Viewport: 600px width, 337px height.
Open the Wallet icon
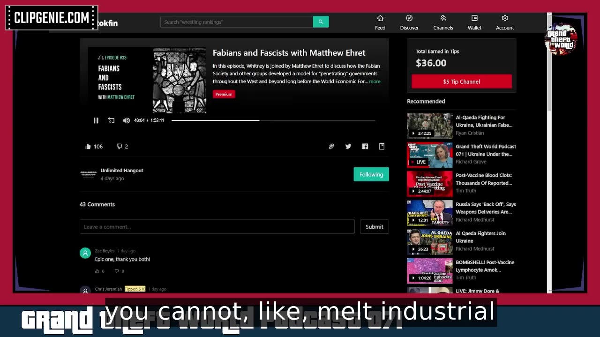click(x=474, y=18)
